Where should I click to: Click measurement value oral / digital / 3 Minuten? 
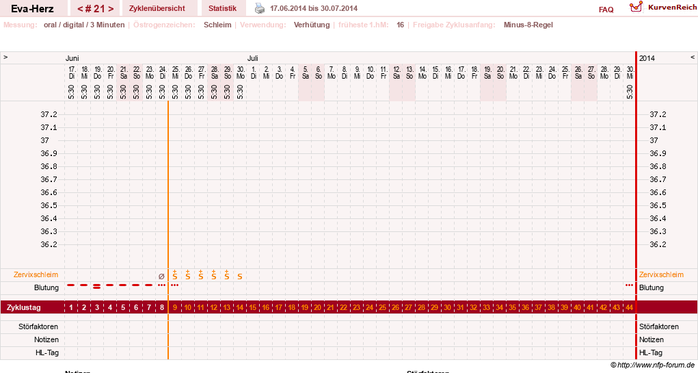(84, 25)
